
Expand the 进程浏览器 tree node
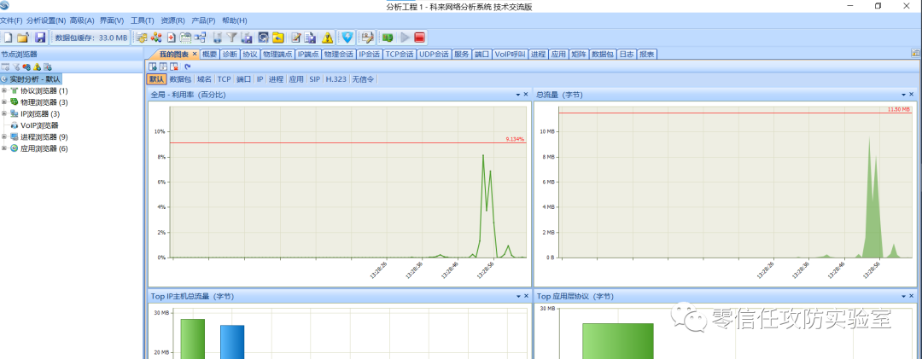click(x=4, y=136)
